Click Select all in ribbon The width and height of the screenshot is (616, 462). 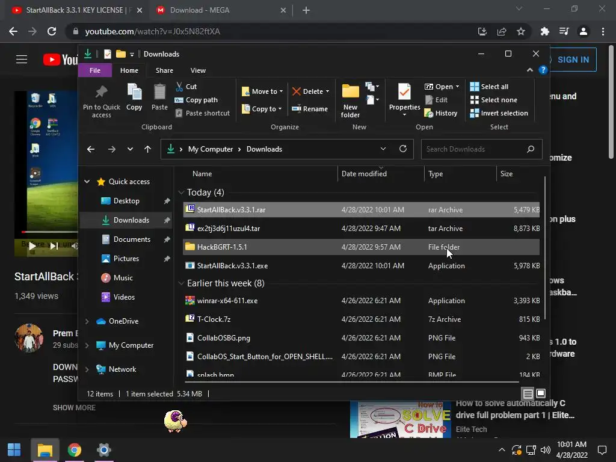489,87
